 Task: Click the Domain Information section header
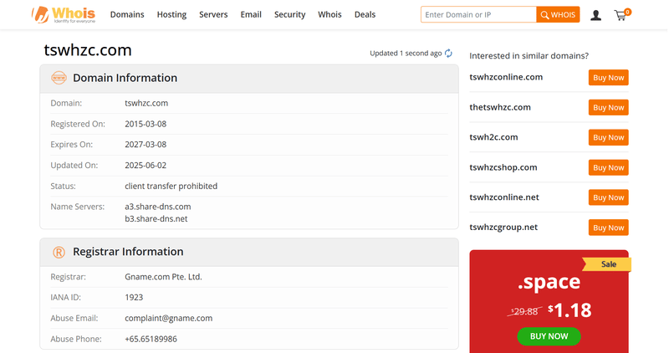click(249, 79)
